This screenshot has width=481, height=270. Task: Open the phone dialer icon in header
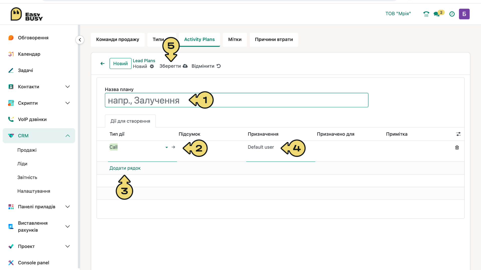[426, 14]
